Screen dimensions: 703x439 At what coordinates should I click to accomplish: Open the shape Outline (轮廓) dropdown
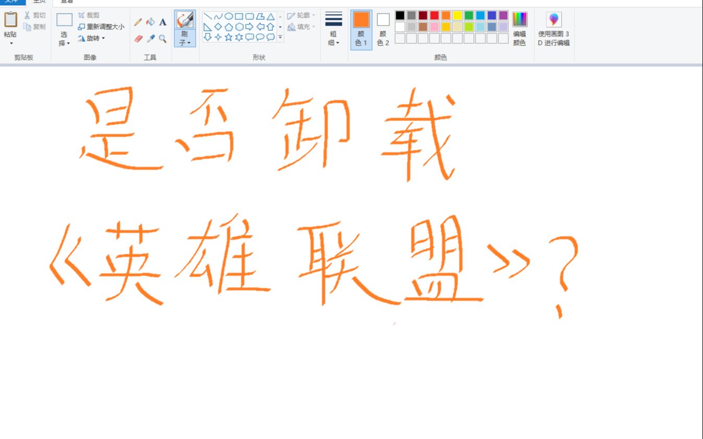[x=302, y=16]
